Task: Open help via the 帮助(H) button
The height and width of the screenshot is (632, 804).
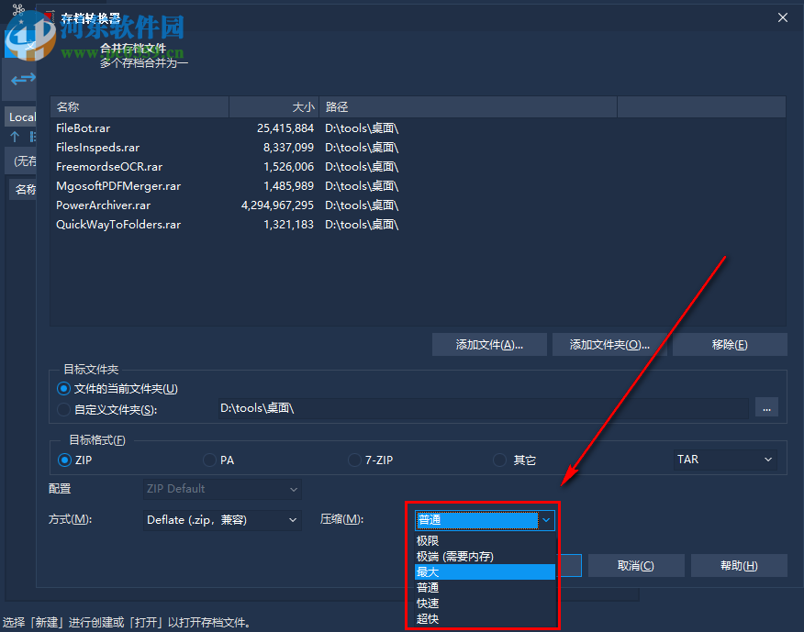Action: point(739,565)
